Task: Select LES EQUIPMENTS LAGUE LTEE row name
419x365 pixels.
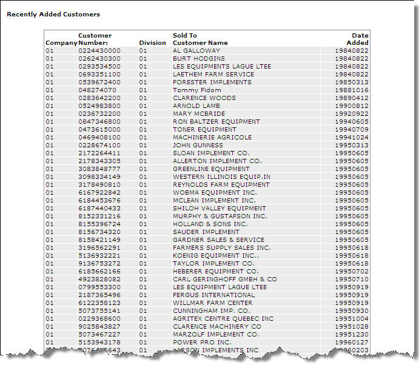Action: click(x=222, y=66)
